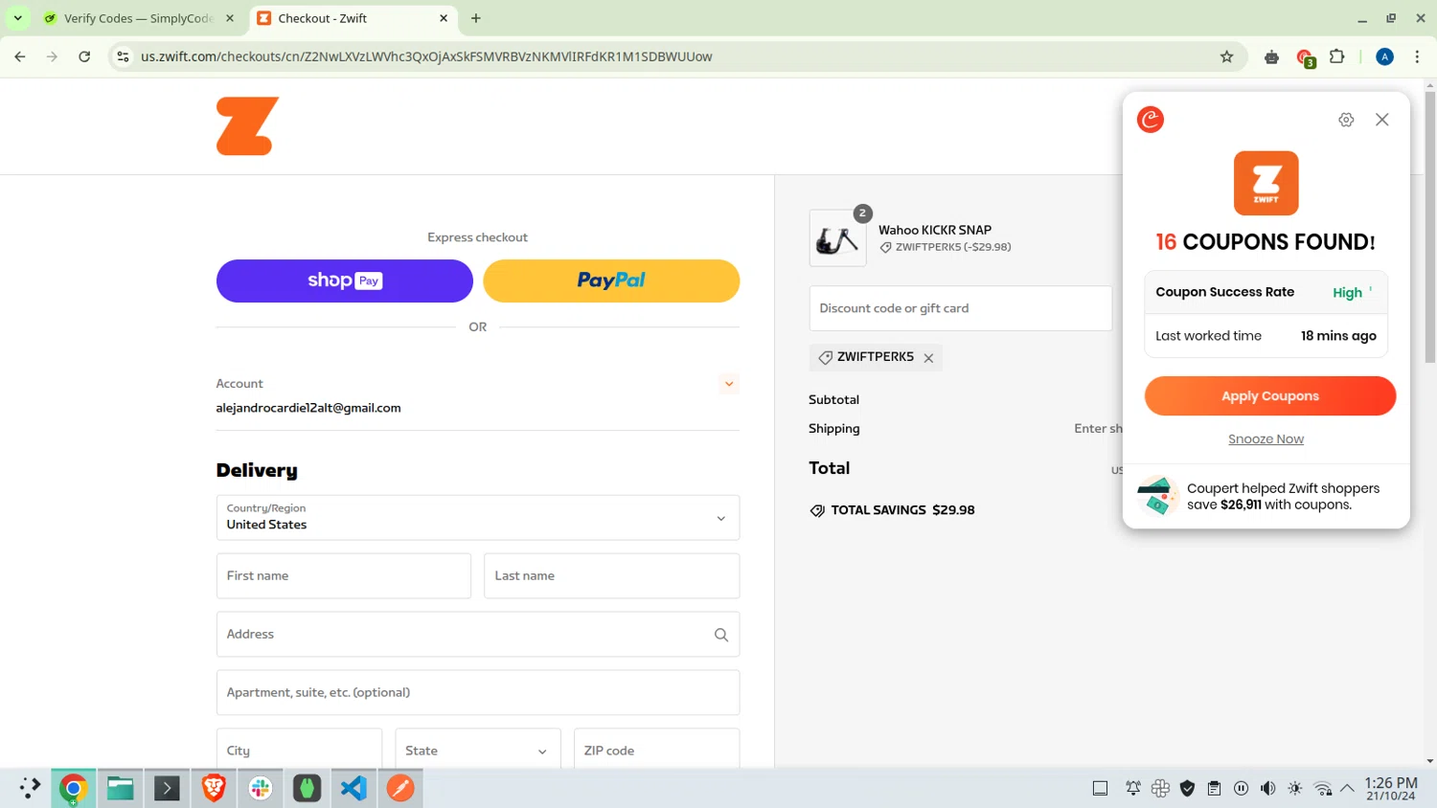Click the Snooze Now link
The image size is (1437, 808).
[x=1266, y=439]
